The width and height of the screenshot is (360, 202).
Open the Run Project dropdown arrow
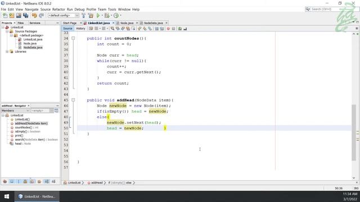click(x=102, y=16)
